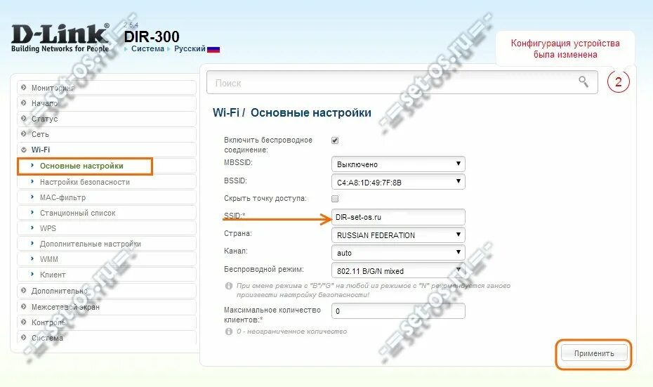The height and width of the screenshot is (387, 653).
Task: Open MAC-фильтр page
Action: 107,197
